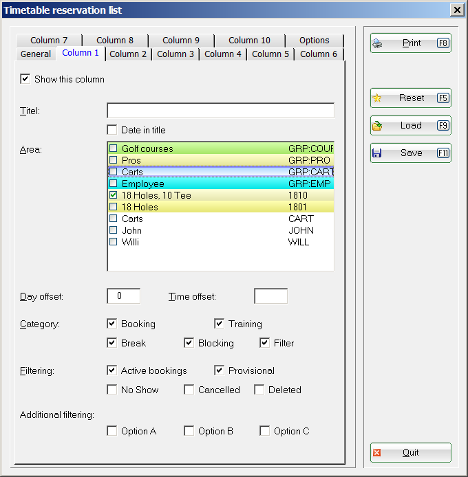The image size is (468, 477).
Task: Click the folder icon on Load button
Action: (x=377, y=126)
